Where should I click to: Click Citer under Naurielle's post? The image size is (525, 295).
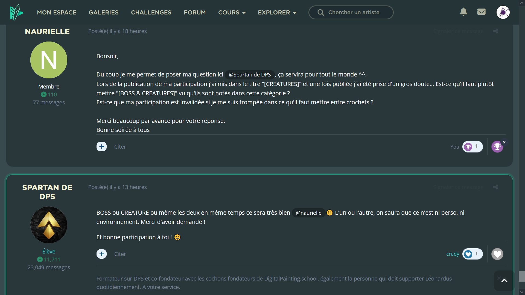(120, 147)
